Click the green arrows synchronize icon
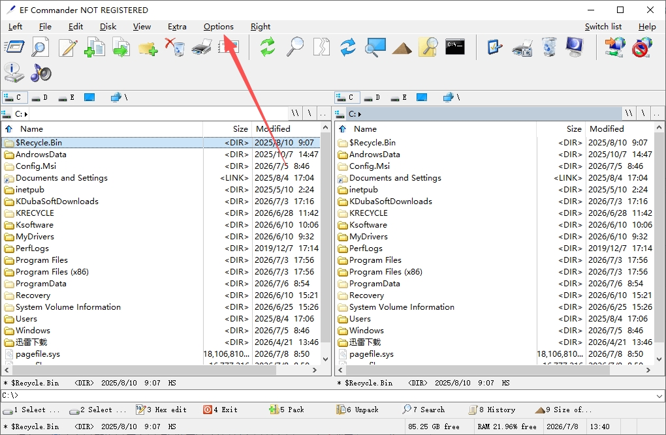This screenshot has width=666, height=435. point(268,47)
